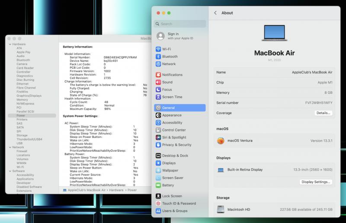Open Touch ID & Password fingerprint icon

click(x=158, y=204)
